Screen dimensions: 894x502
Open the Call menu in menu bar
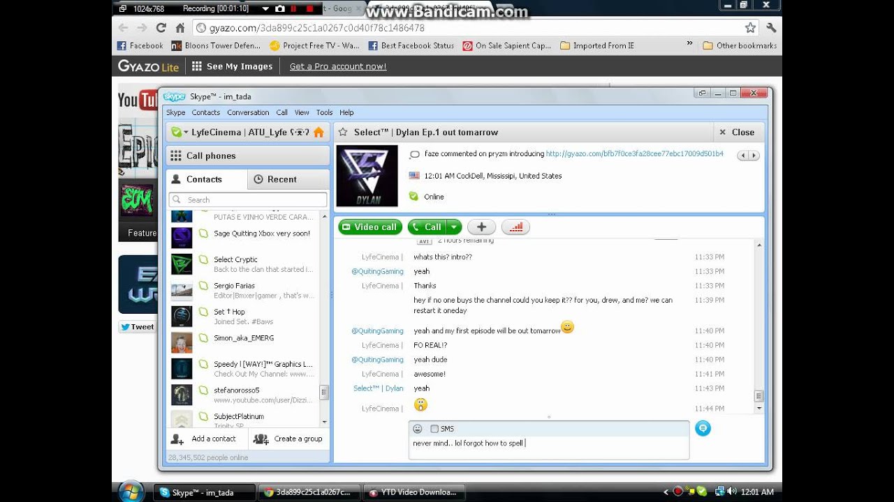pyautogui.click(x=281, y=112)
